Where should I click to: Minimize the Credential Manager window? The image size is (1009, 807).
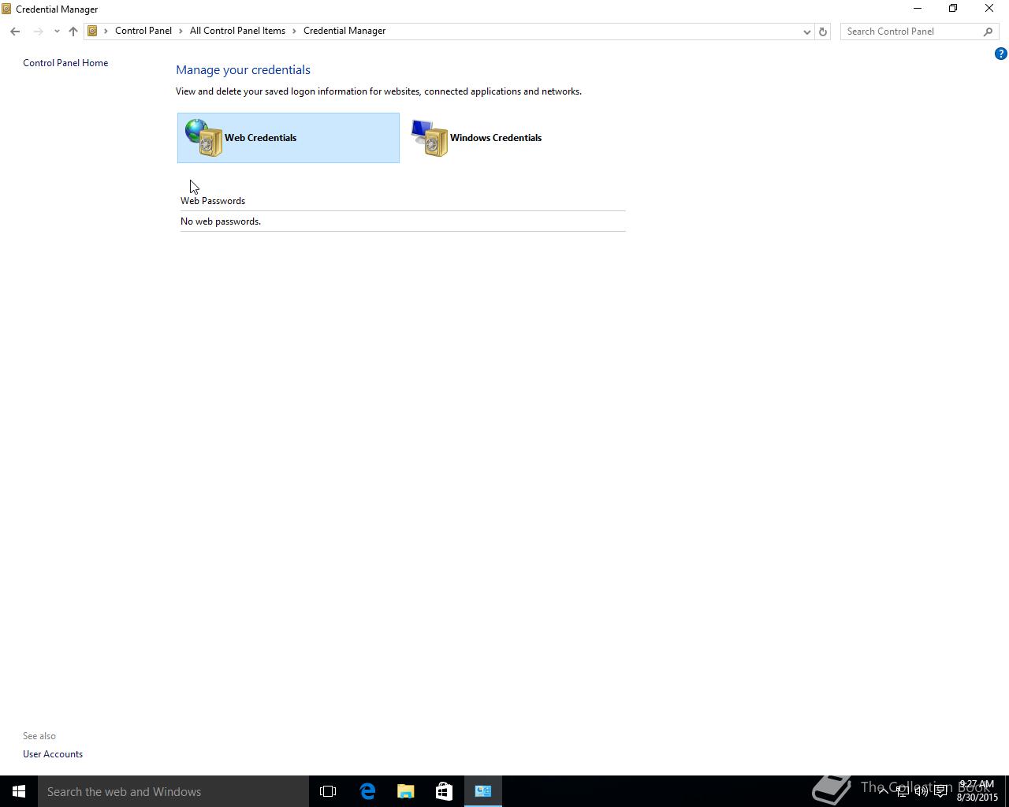tap(917, 9)
